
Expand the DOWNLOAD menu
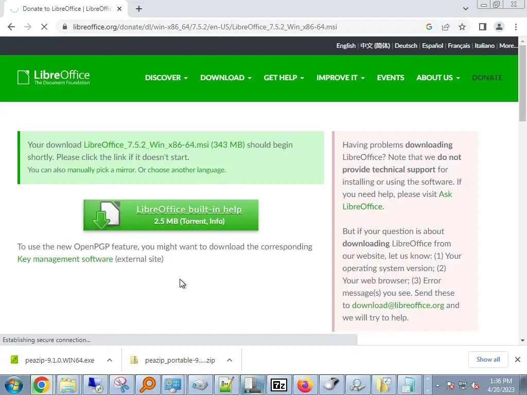click(x=226, y=78)
